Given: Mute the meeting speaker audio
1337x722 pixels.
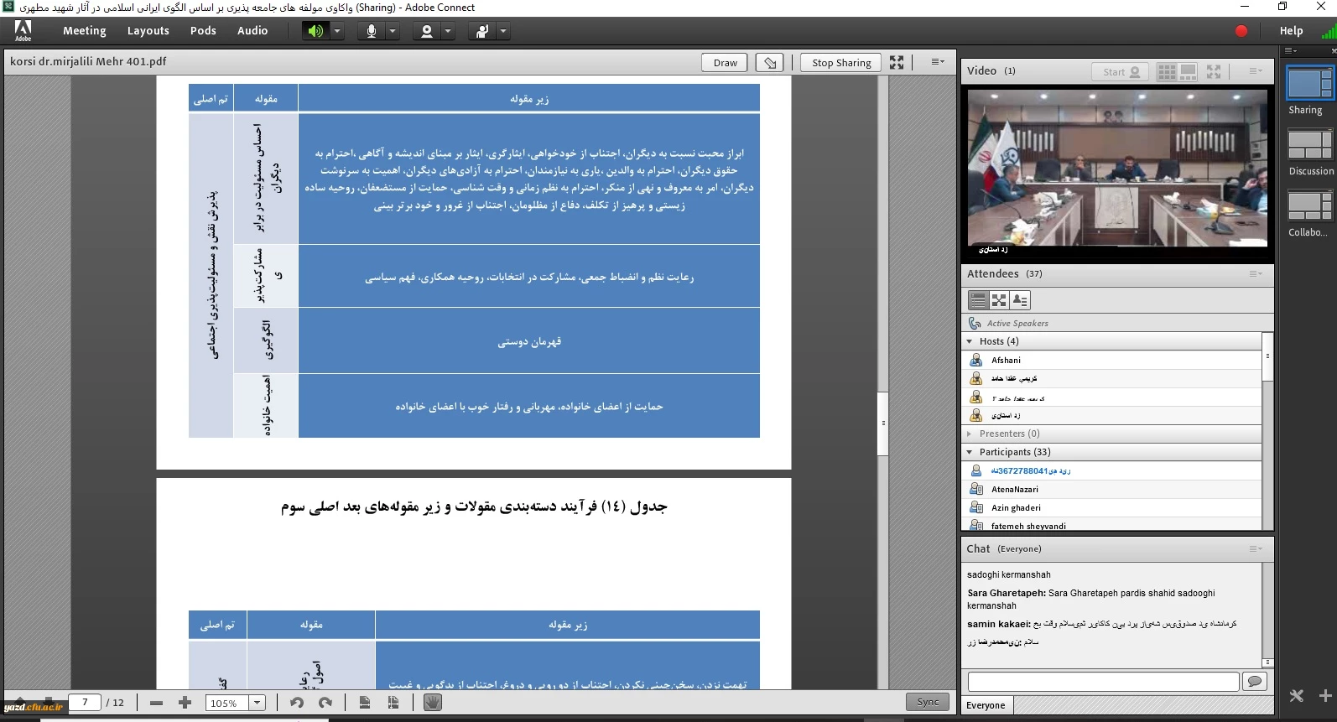Looking at the screenshot, I should 315,31.
